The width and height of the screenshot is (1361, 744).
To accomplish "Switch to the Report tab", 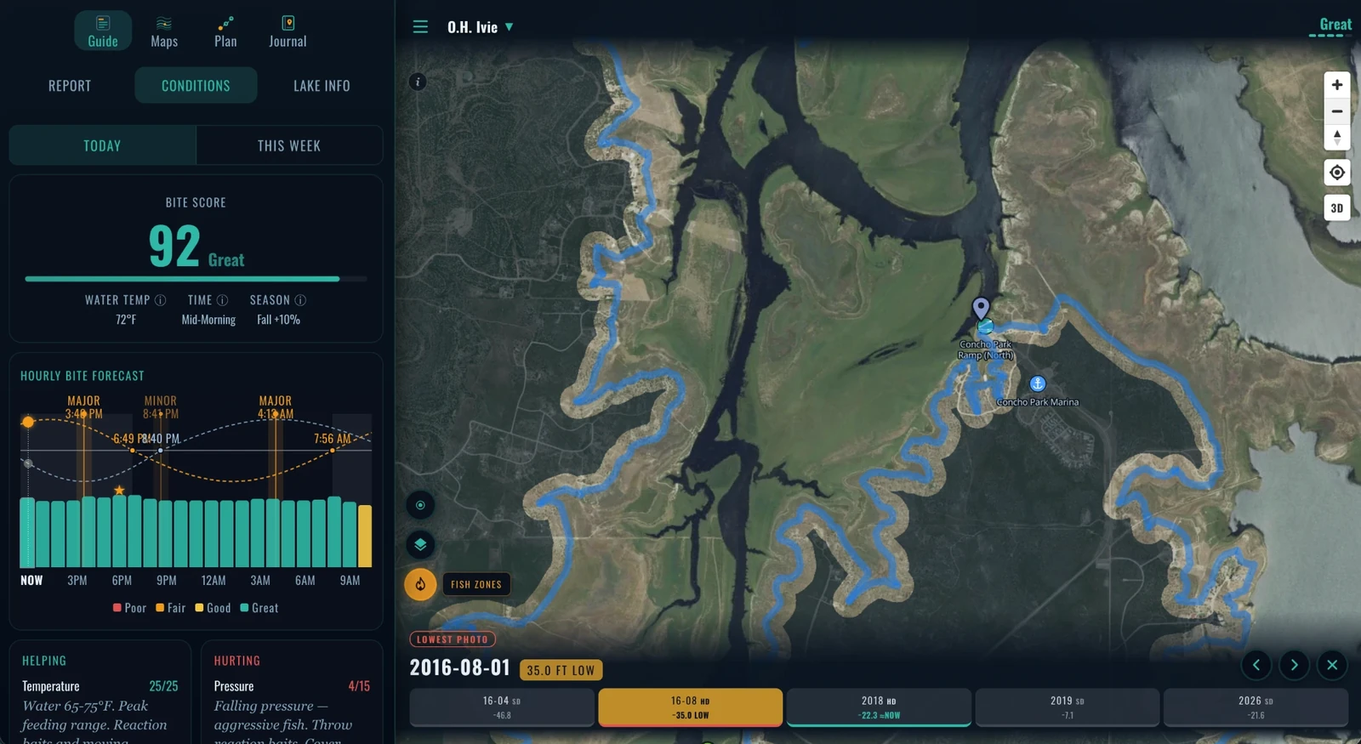I will point(70,86).
